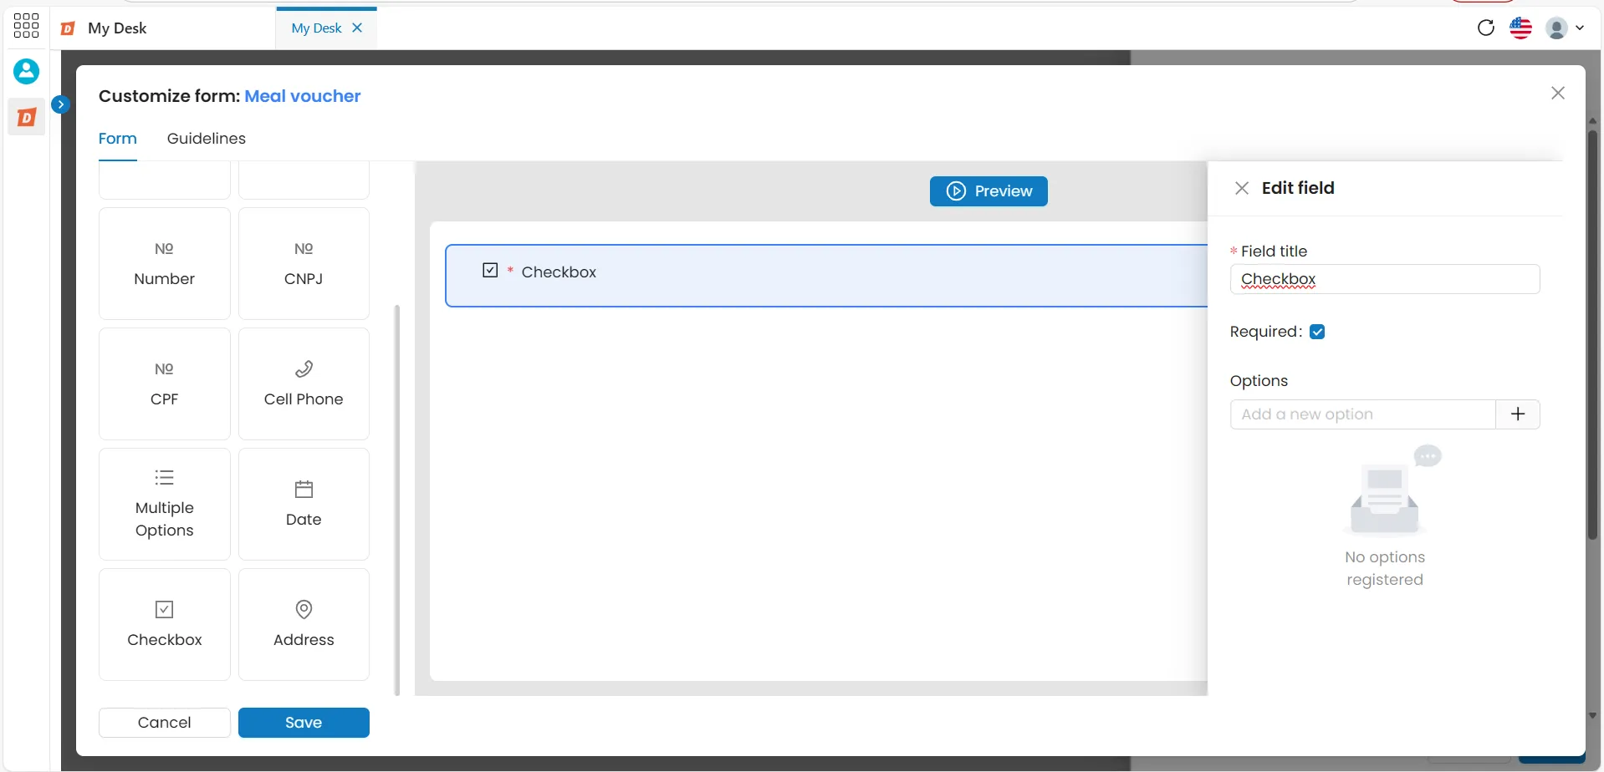Select the orange My Desk sidebar icon
Screen dimensions: 1604x772
pyautogui.click(x=26, y=117)
